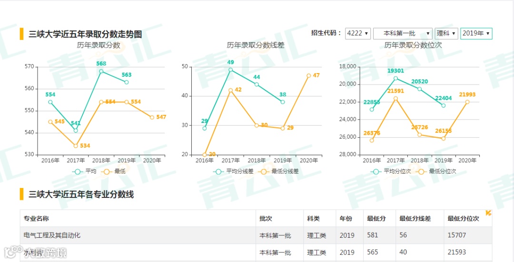Viewport: 514px width, 262px height.
Task: Click the 招生代码 label
Action: coord(326,33)
